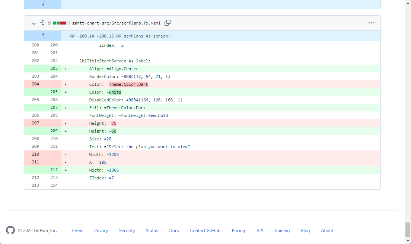This screenshot has height=244, width=411.
Task: Check GitHub Status page
Action: pyautogui.click(x=152, y=231)
